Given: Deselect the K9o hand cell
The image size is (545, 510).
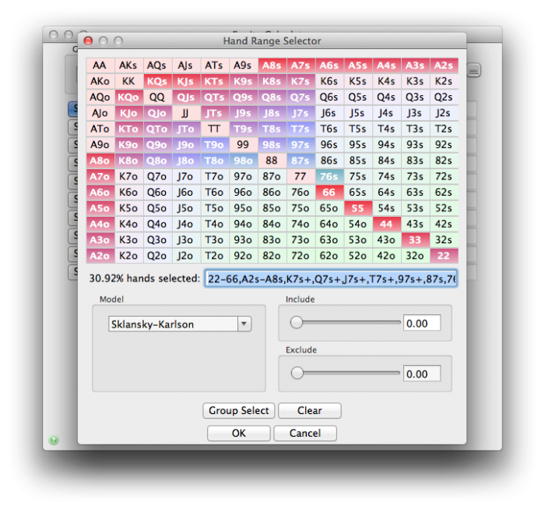Looking at the screenshot, I should [x=128, y=144].
